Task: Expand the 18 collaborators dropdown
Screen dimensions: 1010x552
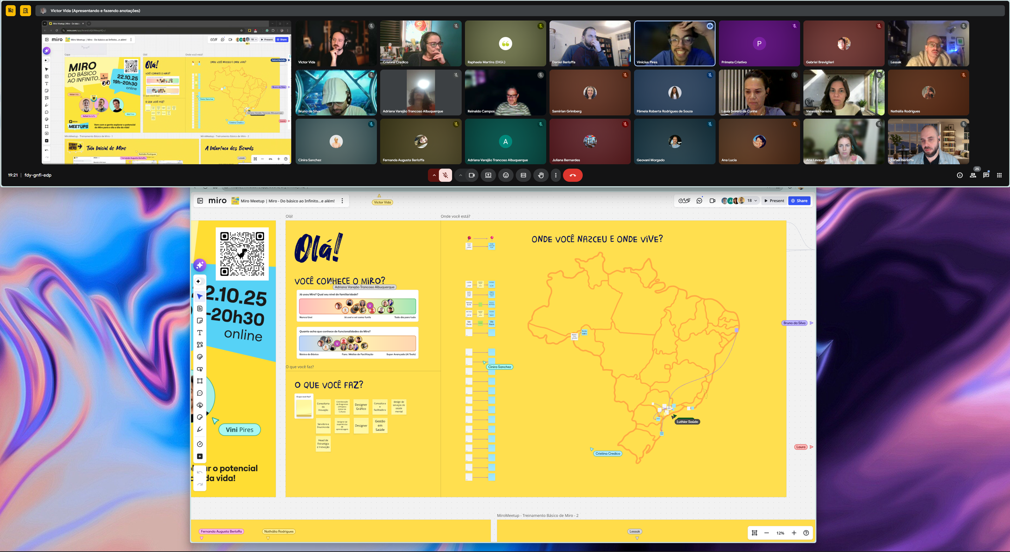Action: [752, 201]
